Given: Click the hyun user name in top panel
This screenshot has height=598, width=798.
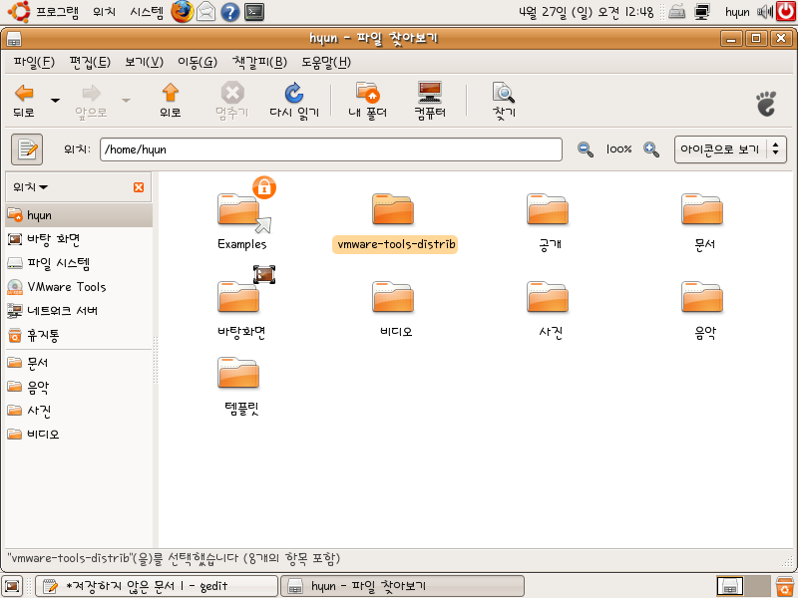Looking at the screenshot, I should tap(737, 12).
